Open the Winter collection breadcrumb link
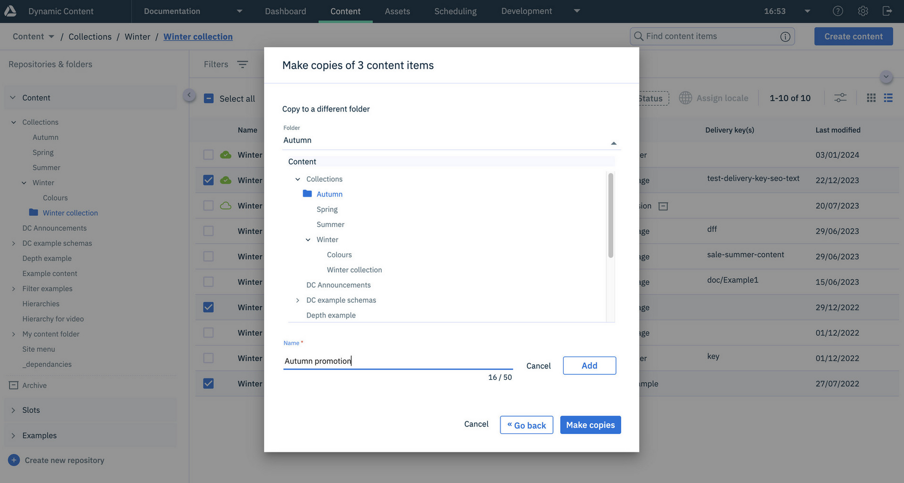Image resolution: width=904 pixels, height=483 pixels. (x=198, y=37)
